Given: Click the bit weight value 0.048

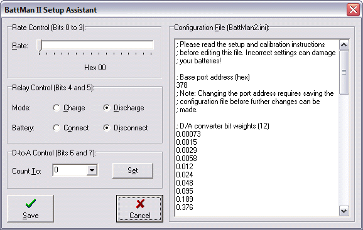Looking at the screenshot, I should [185, 183].
